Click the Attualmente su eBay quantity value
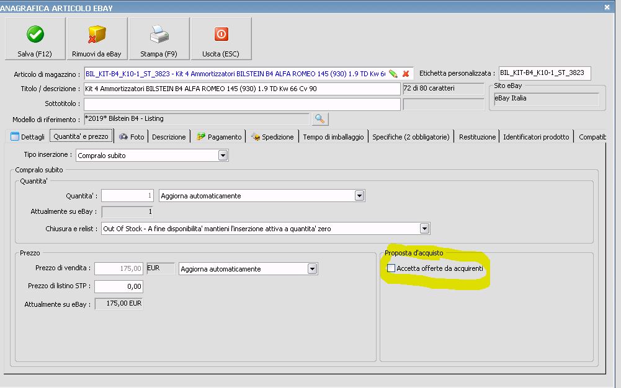Viewport: 621px width, 388px height. [127, 212]
